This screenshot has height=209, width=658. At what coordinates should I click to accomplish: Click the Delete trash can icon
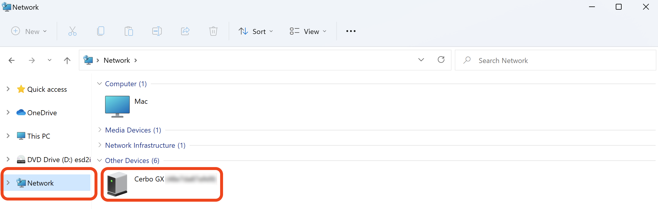click(x=213, y=31)
